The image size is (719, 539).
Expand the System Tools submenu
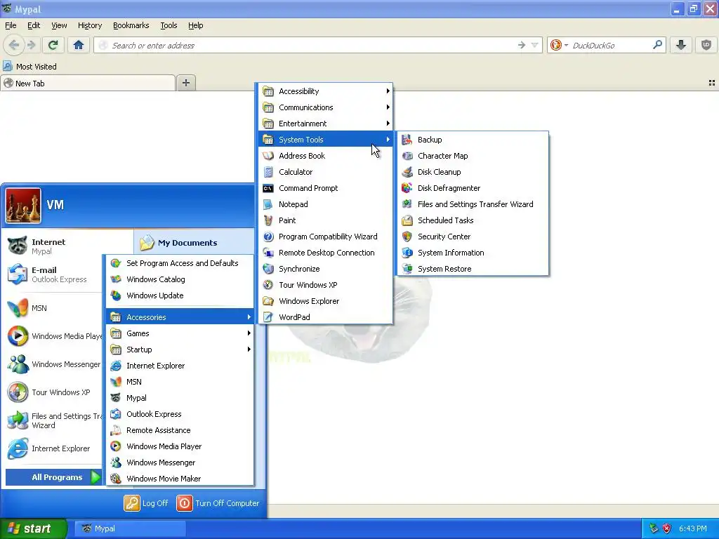click(x=326, y=140)
